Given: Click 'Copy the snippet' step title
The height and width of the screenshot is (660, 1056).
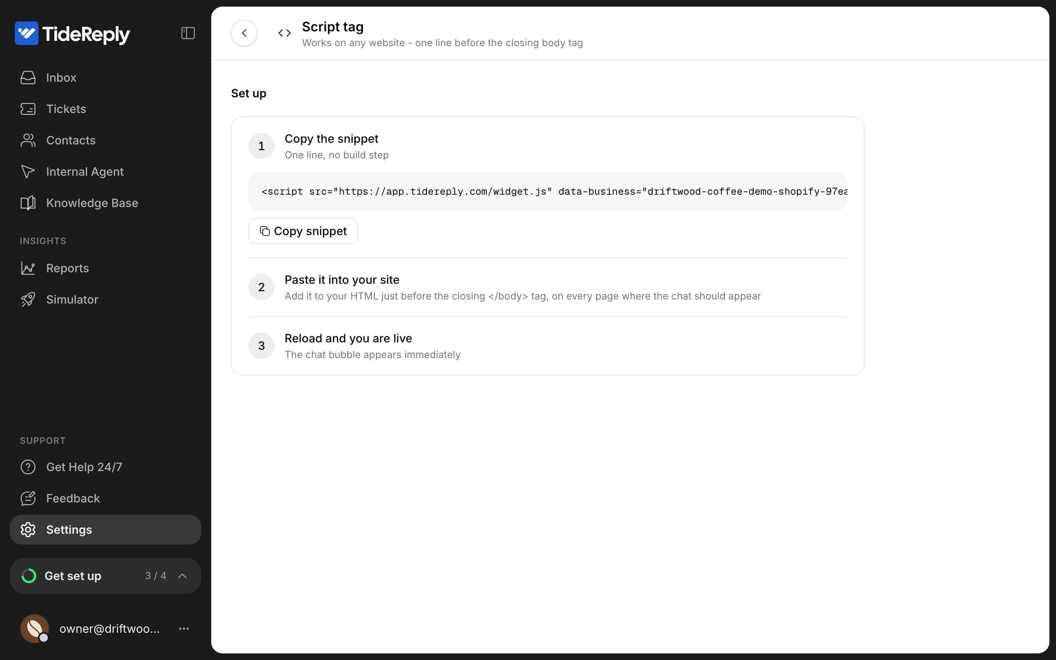Looking at the screenshot, I should tap(331, 139).
